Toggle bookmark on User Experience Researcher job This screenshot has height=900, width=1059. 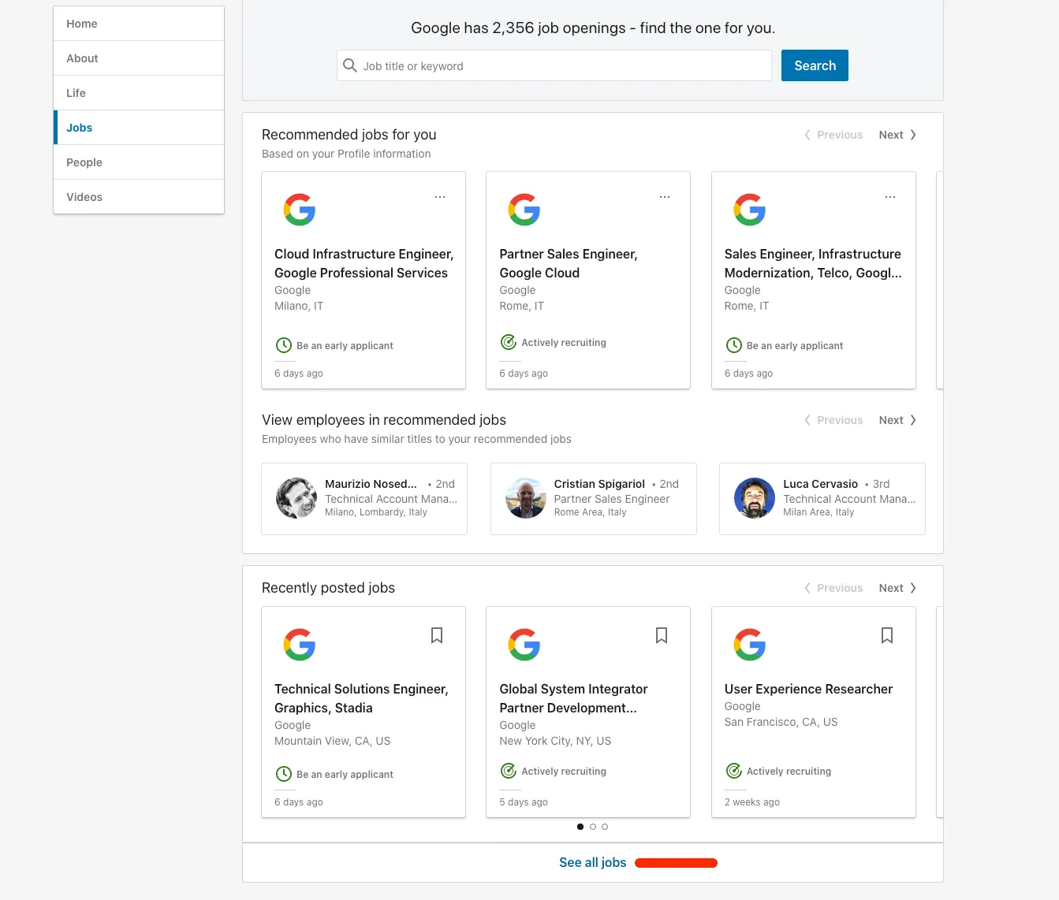tap(887, 635)
